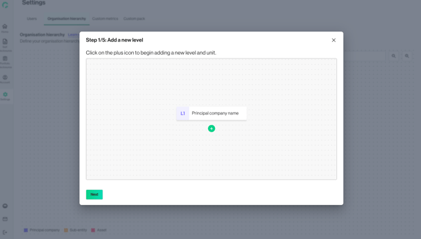Close the Add a new level dialog
The image size is (421, 239).
click(x=334, y=40)
